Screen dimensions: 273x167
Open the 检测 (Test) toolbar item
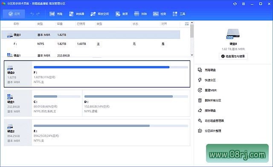(159, 14)
